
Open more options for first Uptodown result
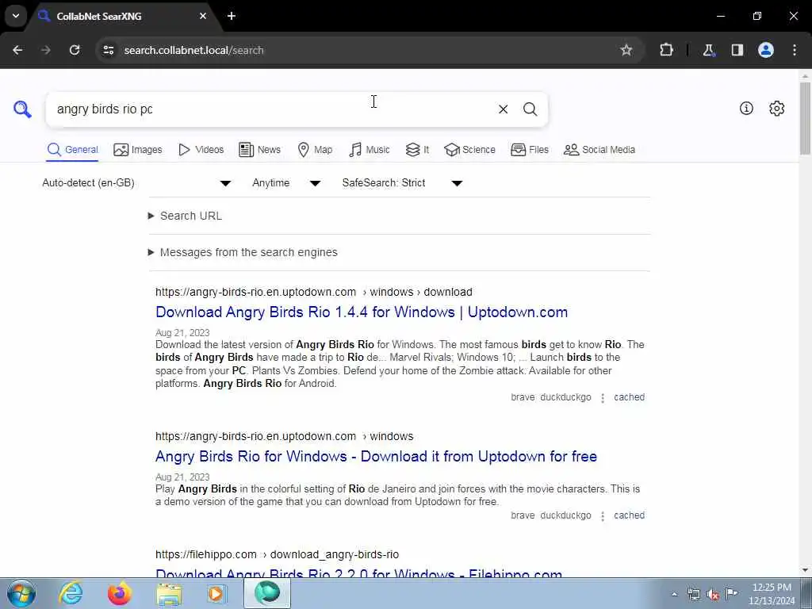[x=603, y=398]
